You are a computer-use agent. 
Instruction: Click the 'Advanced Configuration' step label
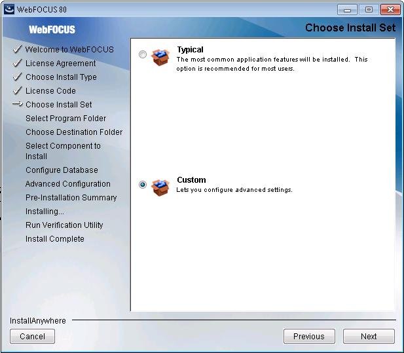[67, 184]
